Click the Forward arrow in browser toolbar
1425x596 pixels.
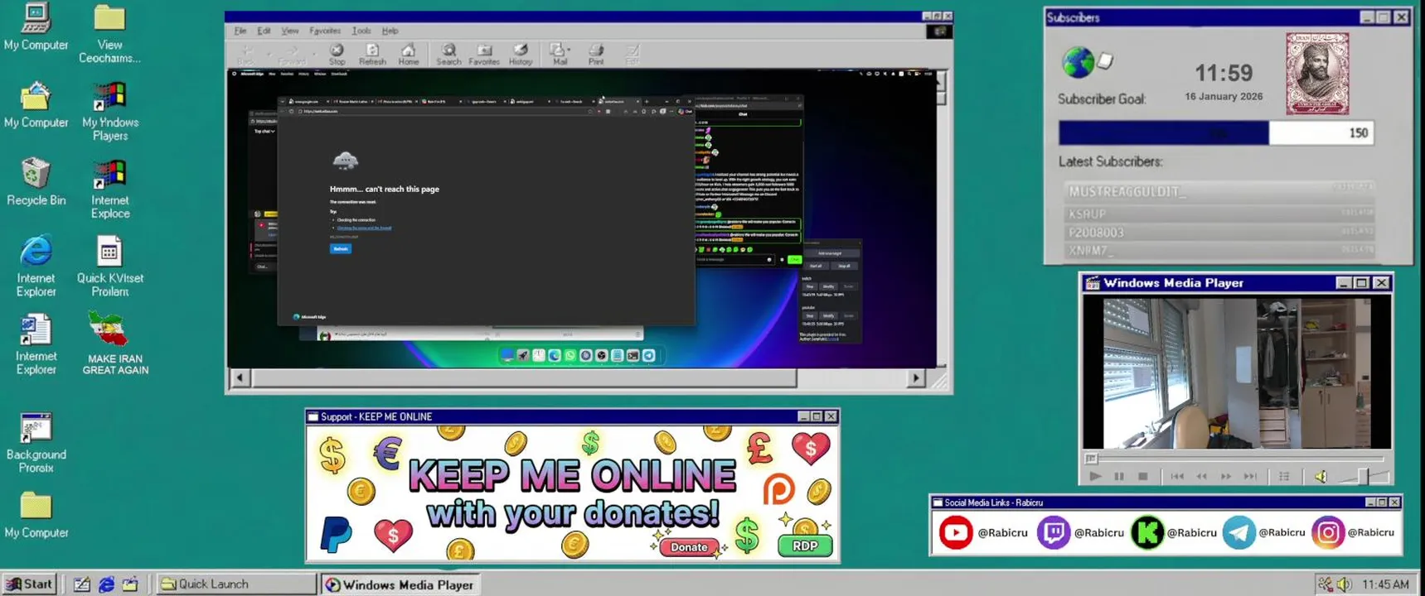(x=292, y=55)
